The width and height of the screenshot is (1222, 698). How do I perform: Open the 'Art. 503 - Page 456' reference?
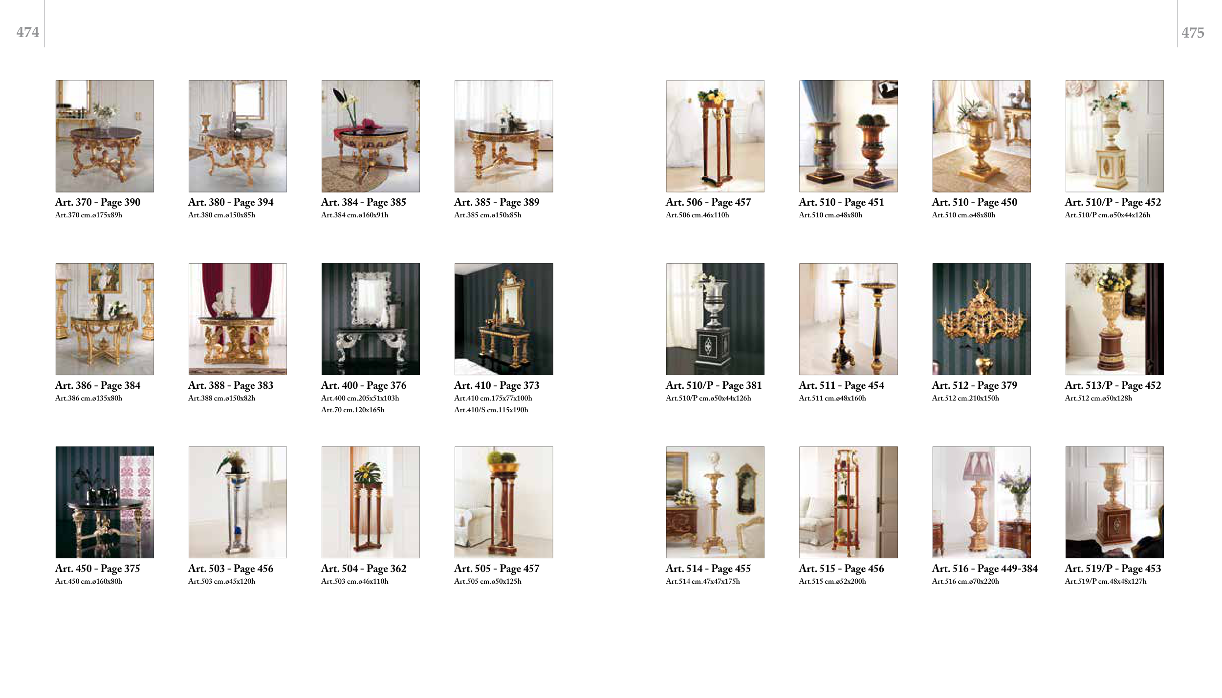tap(231, 569)
